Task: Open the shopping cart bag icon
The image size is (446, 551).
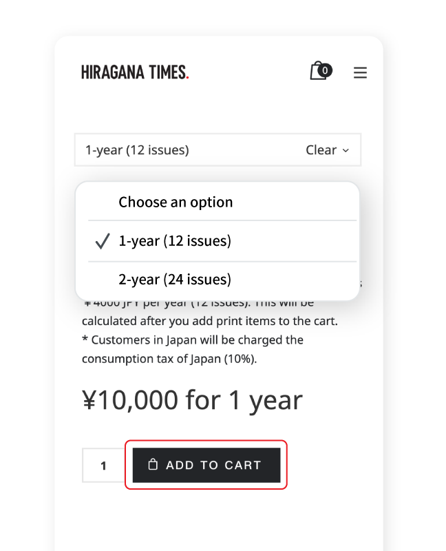Action: [317, 72]
